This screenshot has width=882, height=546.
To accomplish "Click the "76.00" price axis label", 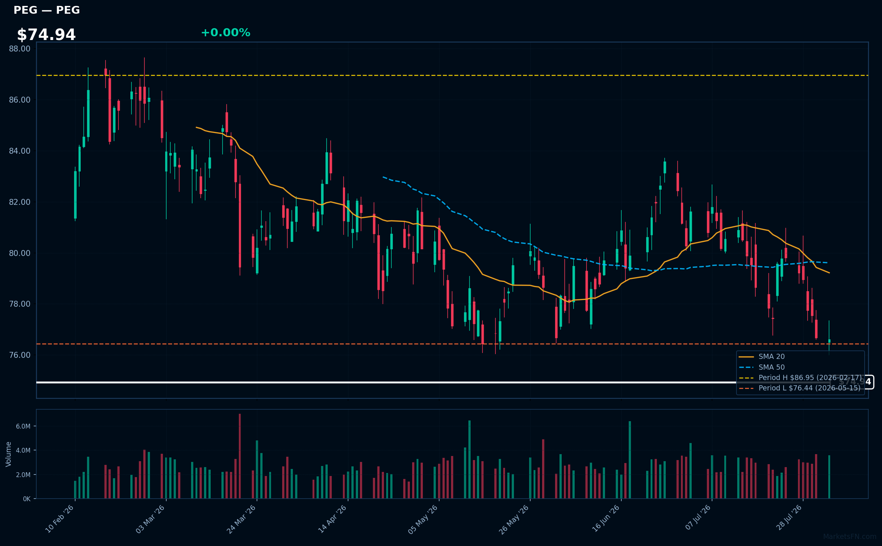I will point(20,355).
